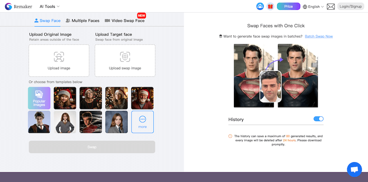Click the Upload image dropzone
The width and height of the screenshot is (368, 182).
click(x=59, y=61)
